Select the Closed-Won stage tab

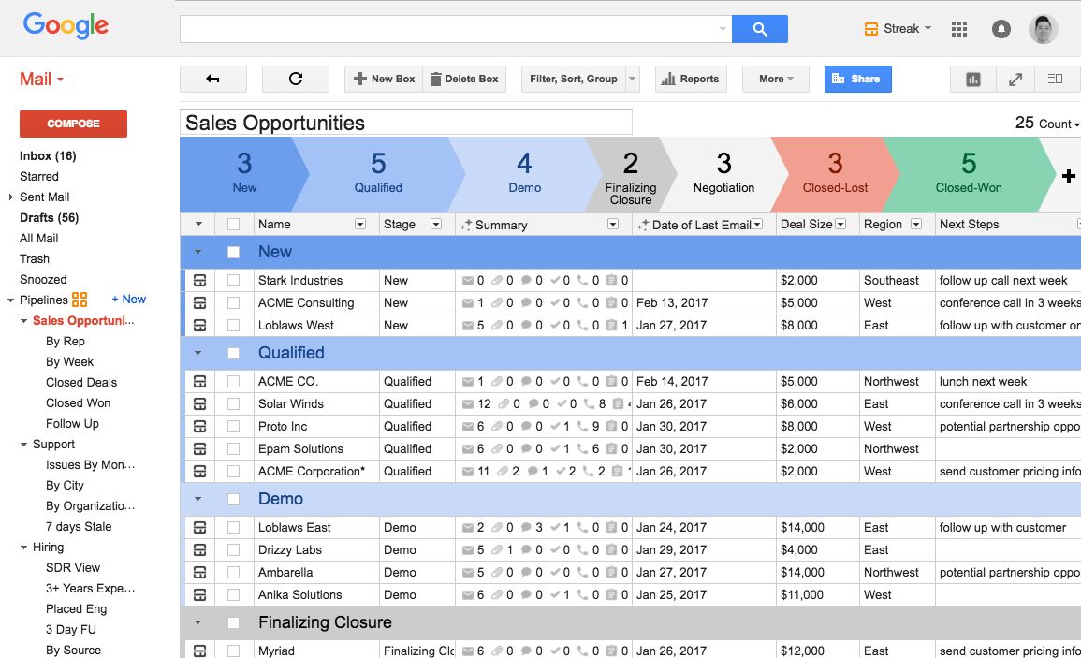pos(968,174)
